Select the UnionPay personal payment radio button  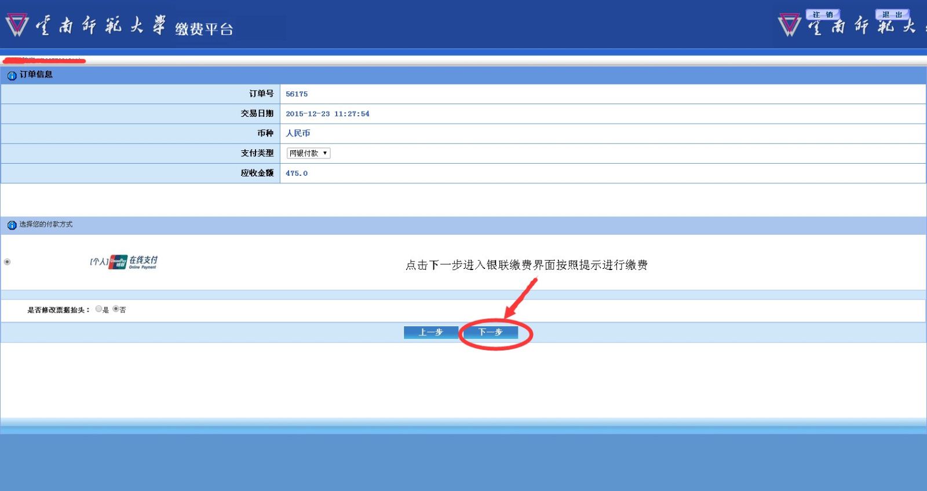coord(8,262)
